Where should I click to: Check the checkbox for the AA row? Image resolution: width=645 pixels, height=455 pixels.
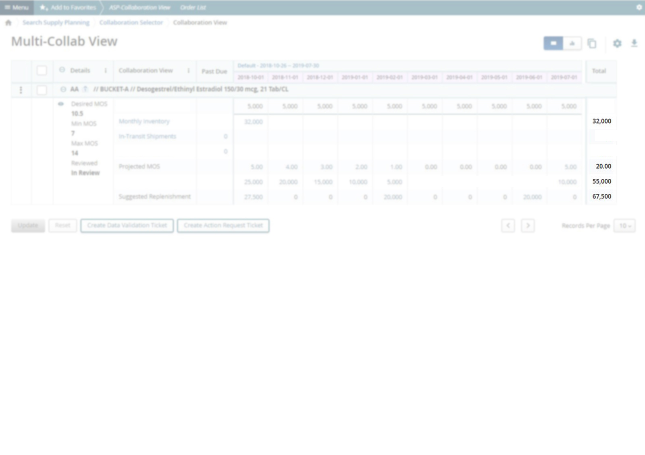(x=42, y=90)
